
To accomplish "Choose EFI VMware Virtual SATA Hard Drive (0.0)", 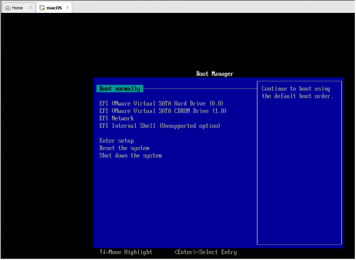I will [161, 104].
